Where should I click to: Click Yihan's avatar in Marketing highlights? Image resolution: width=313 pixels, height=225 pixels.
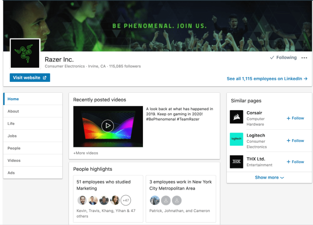pyautogui.click(x=115, y=200)
